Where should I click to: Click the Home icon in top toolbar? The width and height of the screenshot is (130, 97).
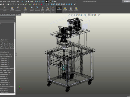point(26,1)
